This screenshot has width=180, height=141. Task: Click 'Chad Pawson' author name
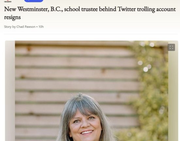pos(26,26)
